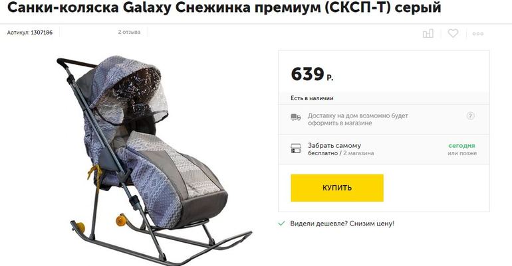Click the home delivery information row
Viewport: 512px width, 266px height.
(384, 119)
